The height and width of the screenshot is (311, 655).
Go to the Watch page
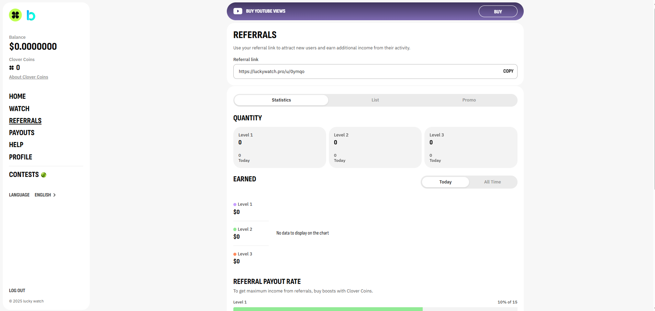19,109
